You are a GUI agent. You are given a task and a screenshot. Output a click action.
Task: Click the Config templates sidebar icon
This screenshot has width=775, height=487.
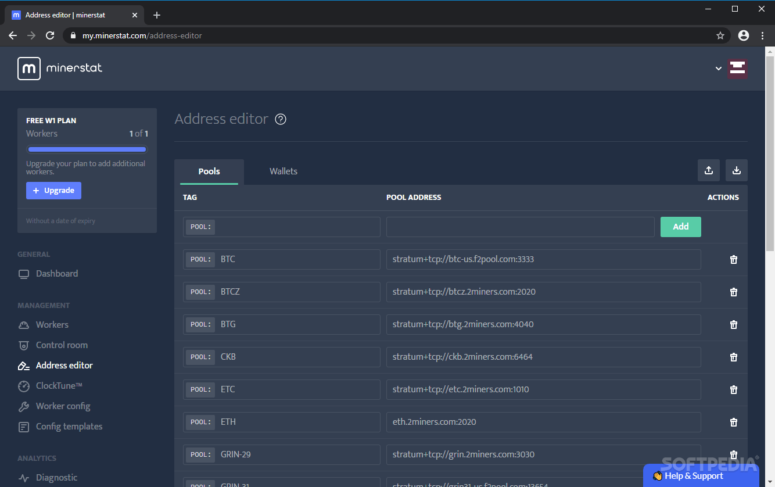pos(24,427)
